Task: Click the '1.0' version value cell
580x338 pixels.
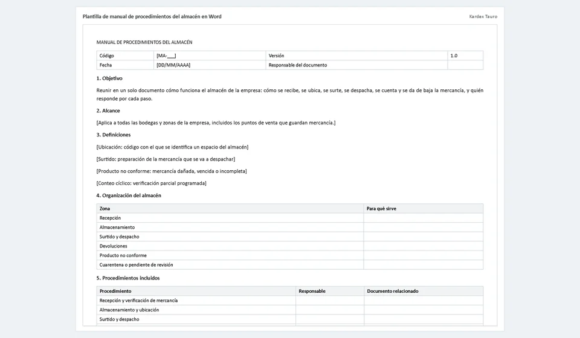Action: 465,56
